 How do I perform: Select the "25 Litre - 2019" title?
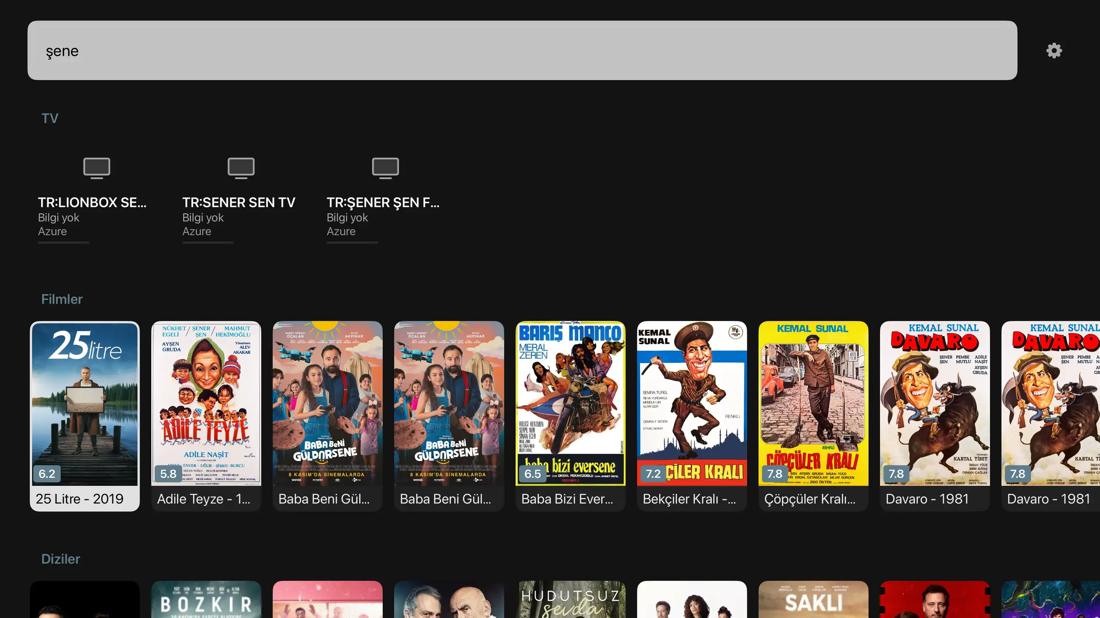[x=79, y=499]
